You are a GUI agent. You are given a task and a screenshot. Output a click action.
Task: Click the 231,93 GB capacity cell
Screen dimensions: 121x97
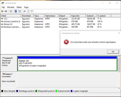(x=75, y=19)
